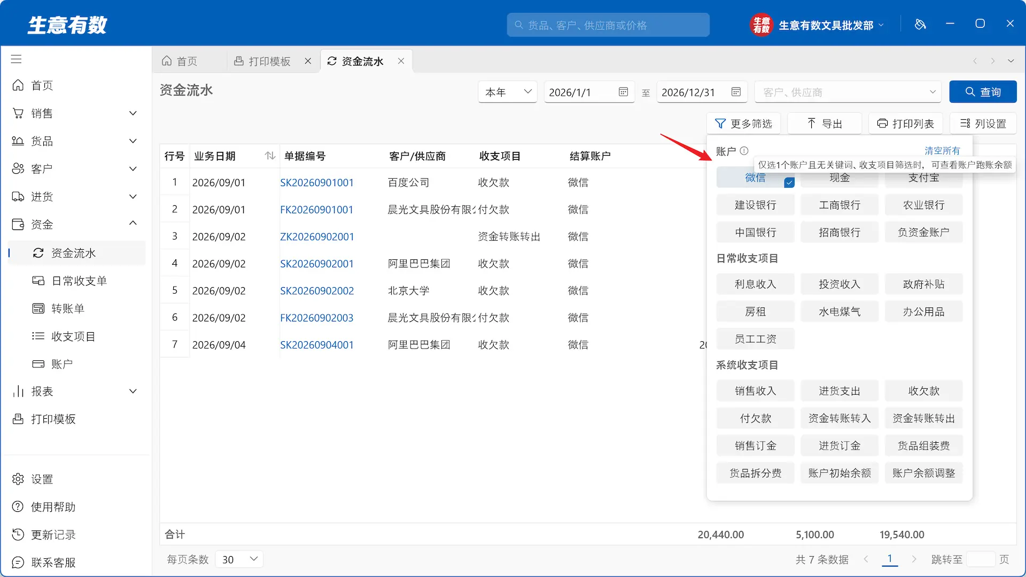Click the 账户 card icon in sidebar

click(38, 364)
